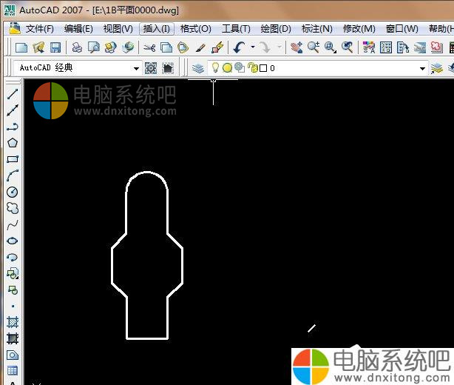Viewport: 454px width, 385px height.
Task: Toggle layer 0 on/off lightbulb
Action: (x=215, y=68)
